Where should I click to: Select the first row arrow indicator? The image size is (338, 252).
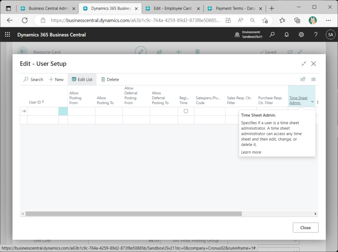24,111
